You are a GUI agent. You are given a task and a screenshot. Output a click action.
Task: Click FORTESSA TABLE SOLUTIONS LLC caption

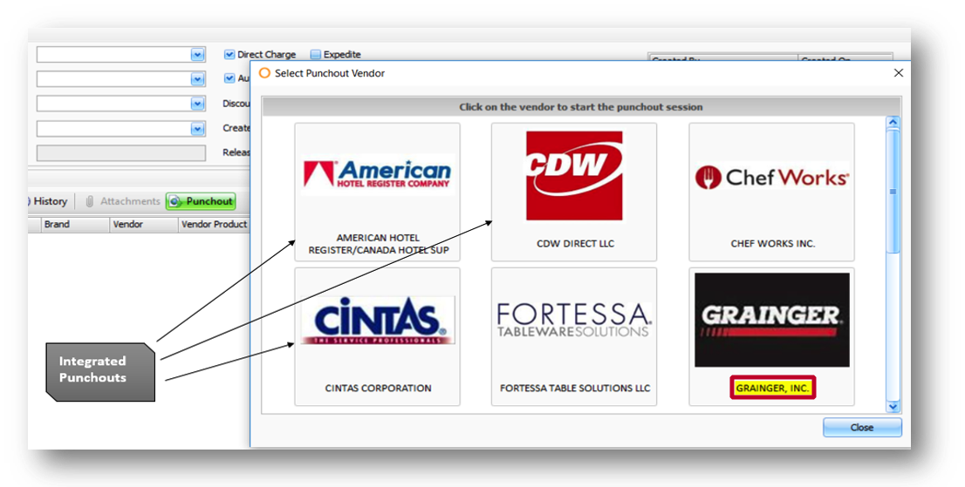pos(575,389)
